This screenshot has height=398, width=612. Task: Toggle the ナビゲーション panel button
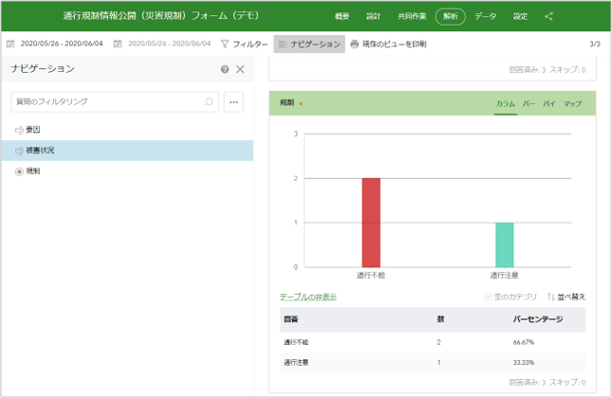click(309, 44)
